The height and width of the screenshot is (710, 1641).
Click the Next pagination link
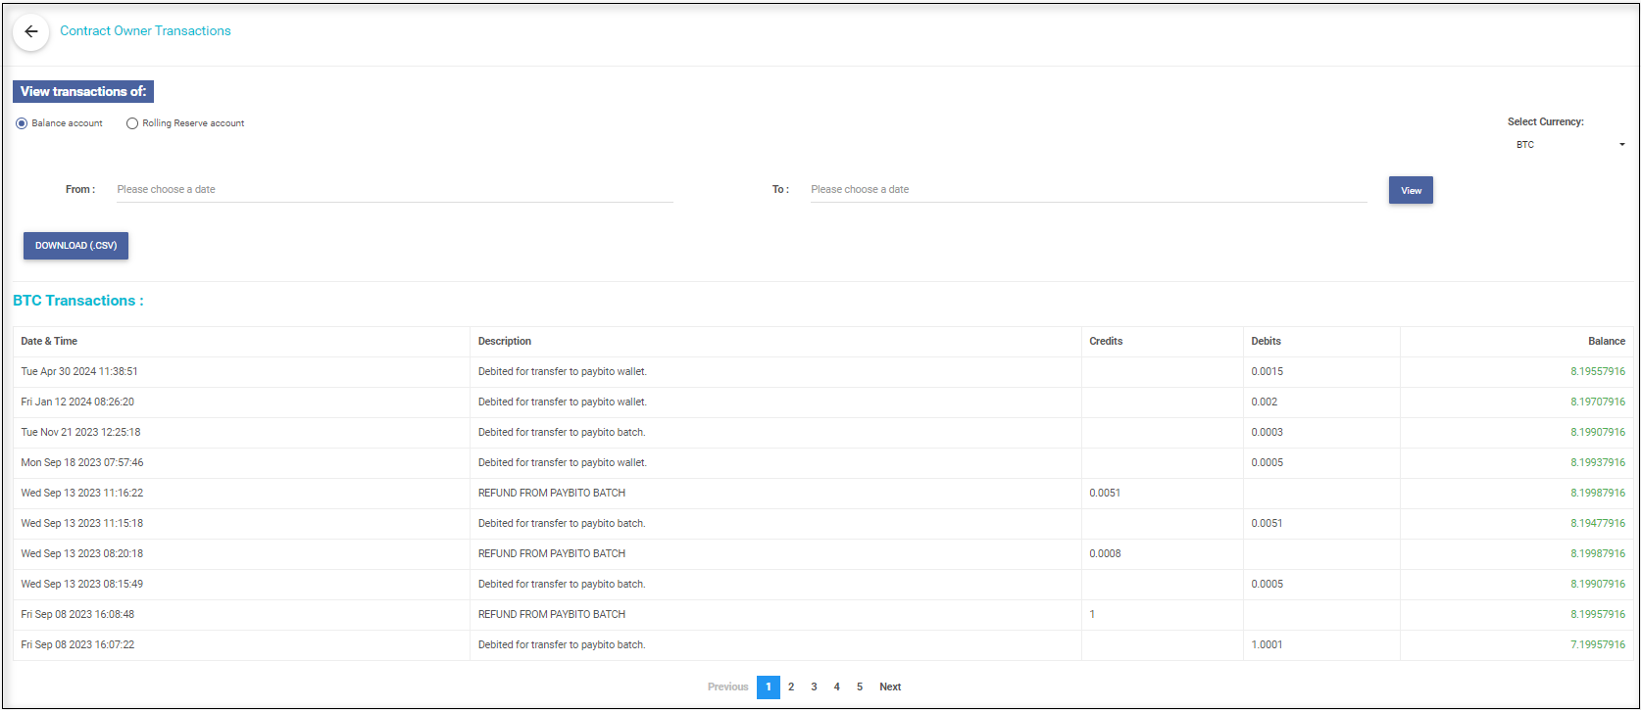pyautogui.click(x=890, y=686)
